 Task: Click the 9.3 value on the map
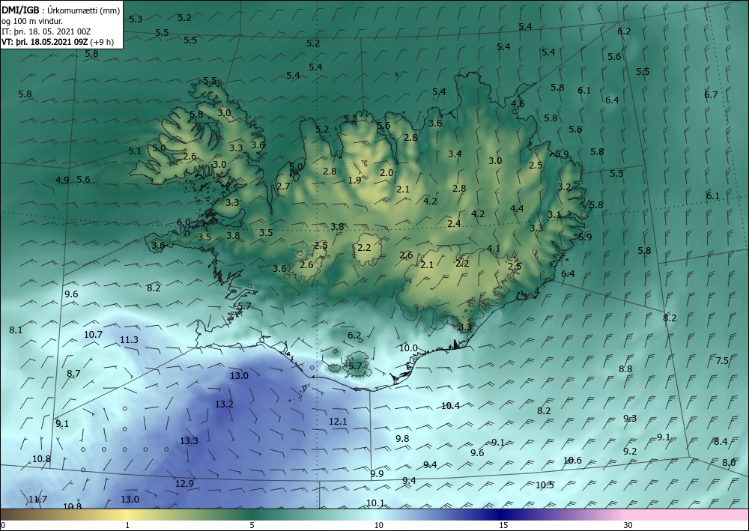point(630,419)
